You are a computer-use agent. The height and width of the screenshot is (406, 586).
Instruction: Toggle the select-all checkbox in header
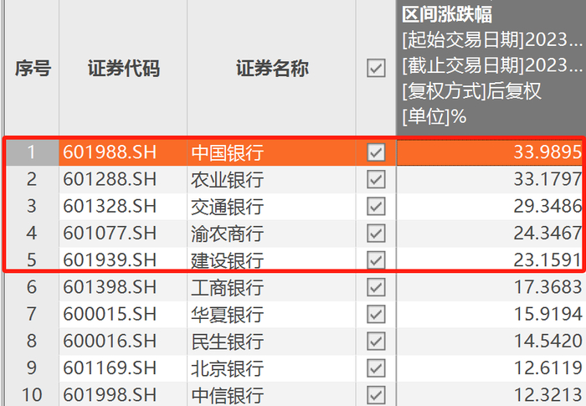click(x=376, y=68)
